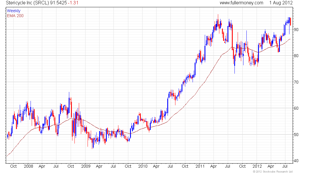The width and height of the screenshot is (320, 174).
Task: Click the Jul label between 2009 and 2010
Action: pos(113,166)
